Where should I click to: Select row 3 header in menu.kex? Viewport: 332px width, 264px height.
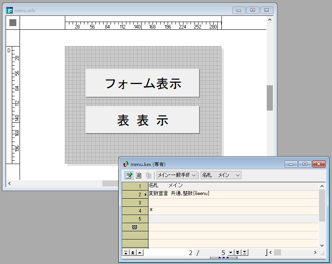[x=135, y=202]
